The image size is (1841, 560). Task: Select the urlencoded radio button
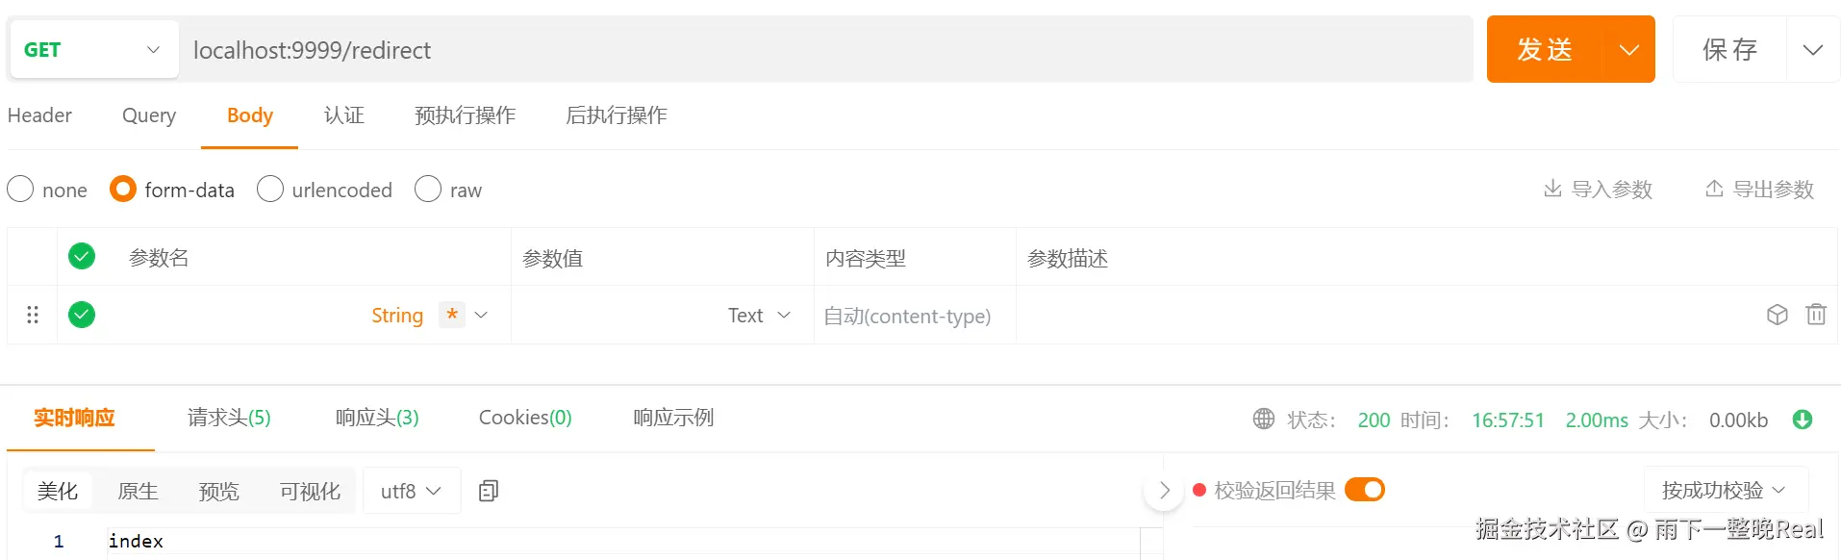click(x=270, y=190)
